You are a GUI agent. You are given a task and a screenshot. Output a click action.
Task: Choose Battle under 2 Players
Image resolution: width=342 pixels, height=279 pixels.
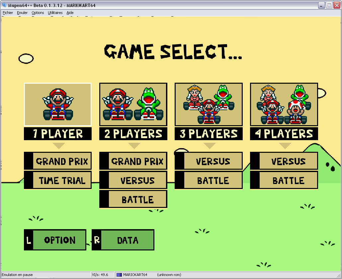(x=133, y=199)
